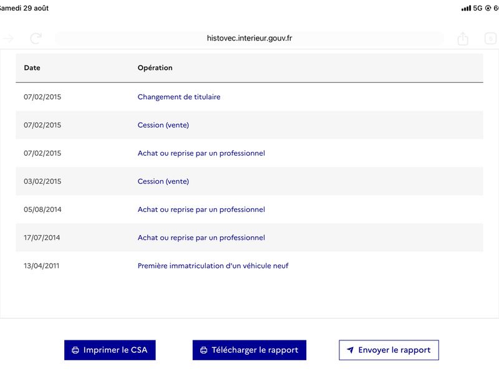Viewport: 499px width, 374px height.
Task: Open Achat ou reprise dated 05/08/2014
Action: click(x=201, y=209)
